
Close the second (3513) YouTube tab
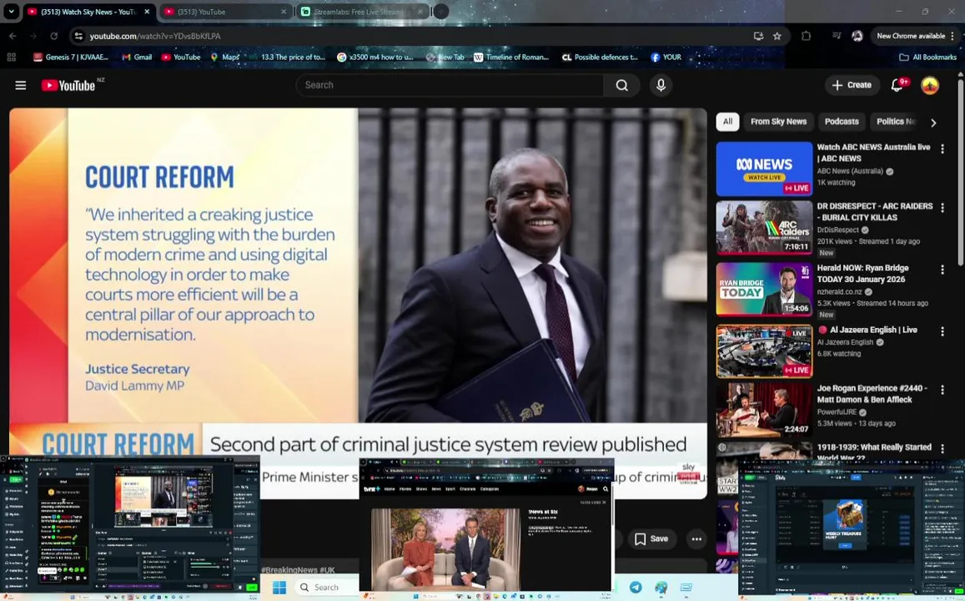tap(284, 11)
